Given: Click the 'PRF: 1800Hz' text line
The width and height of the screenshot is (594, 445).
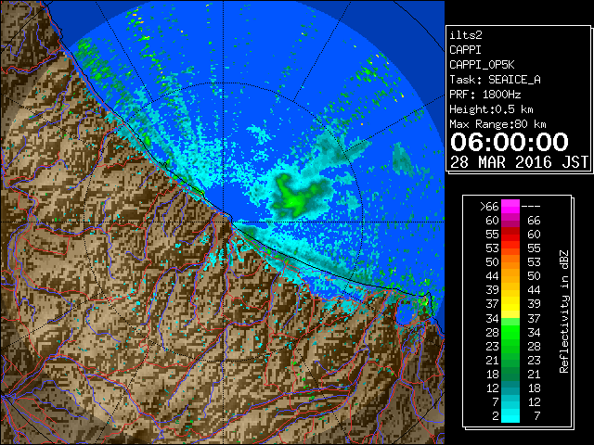Looking at the screenshot, I should click(x=484, y=95).
